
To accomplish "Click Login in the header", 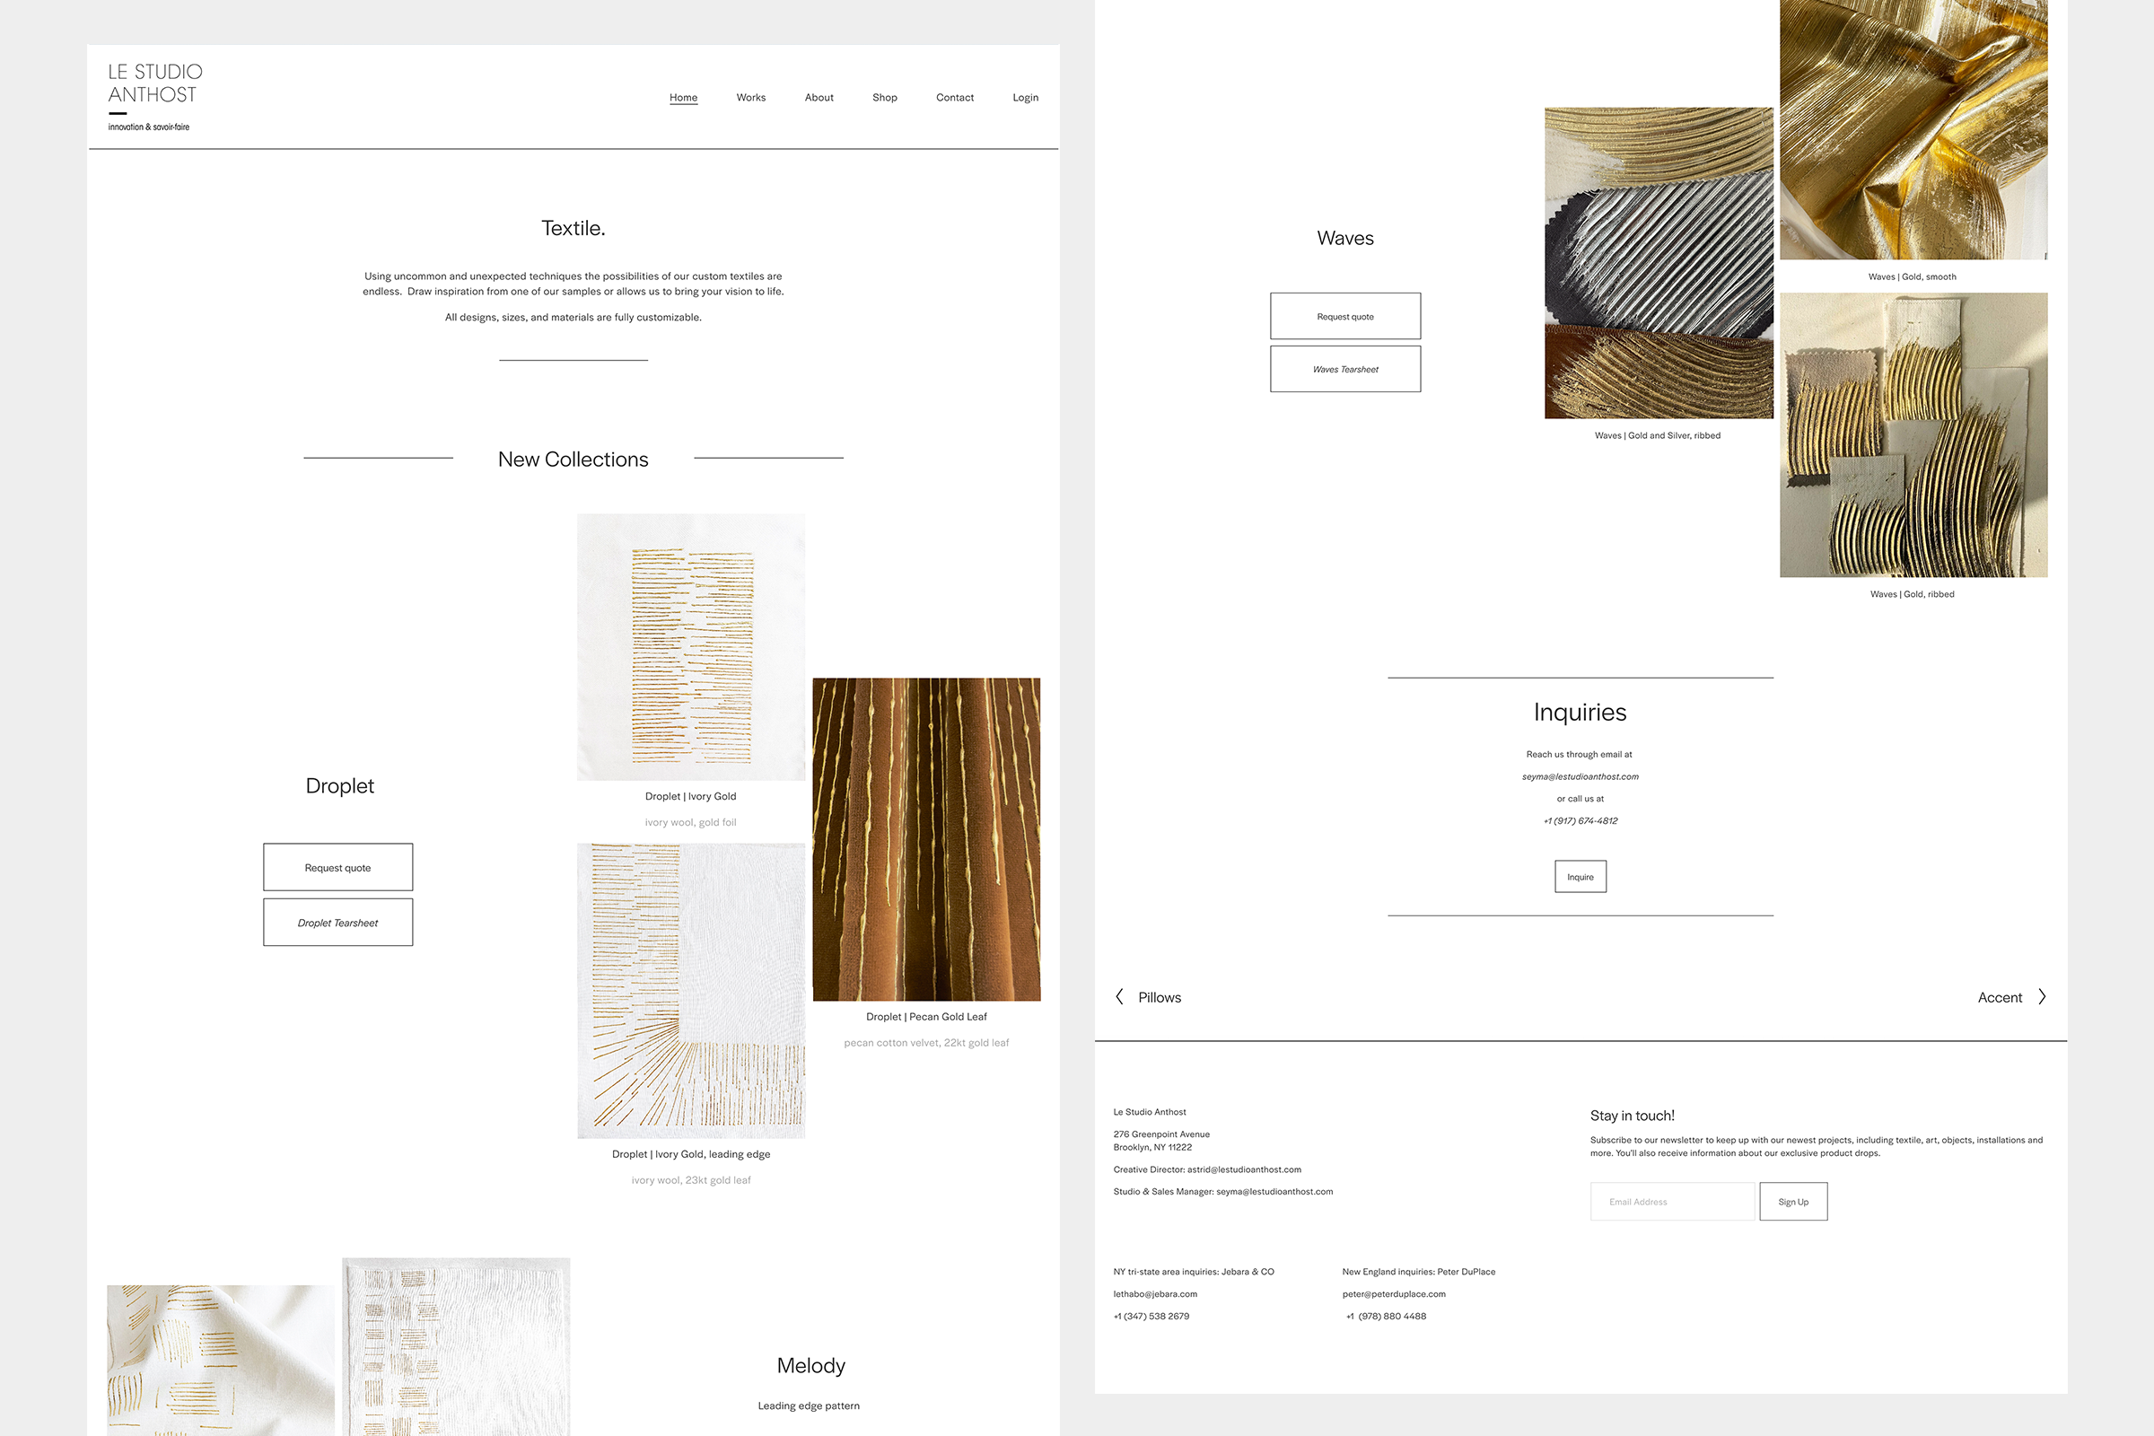I will pyautogui.click(x=1025, y=97).
